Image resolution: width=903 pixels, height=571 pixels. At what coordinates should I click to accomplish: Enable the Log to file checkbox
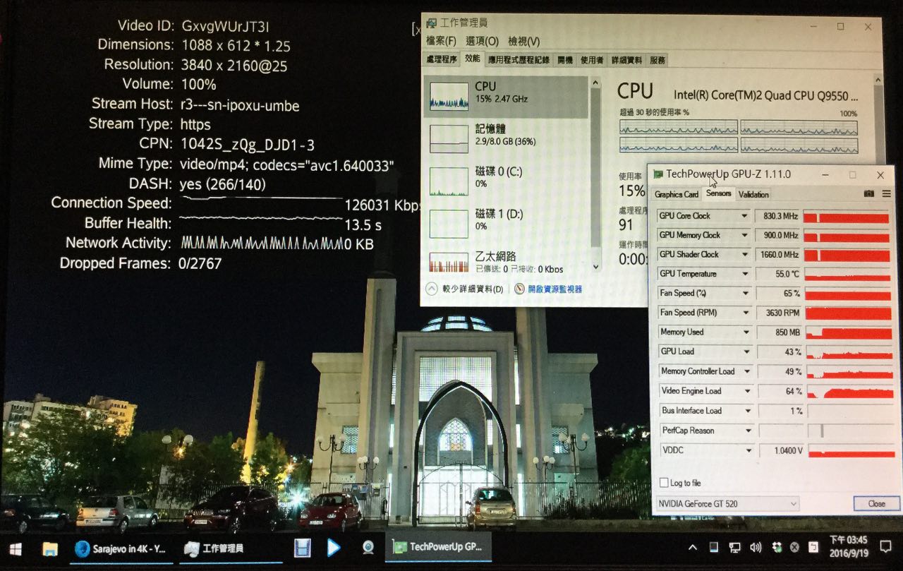point(664,483)
